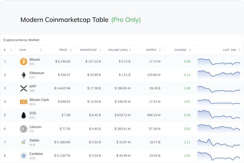Click the Cardano logo icon

[24, 155]
